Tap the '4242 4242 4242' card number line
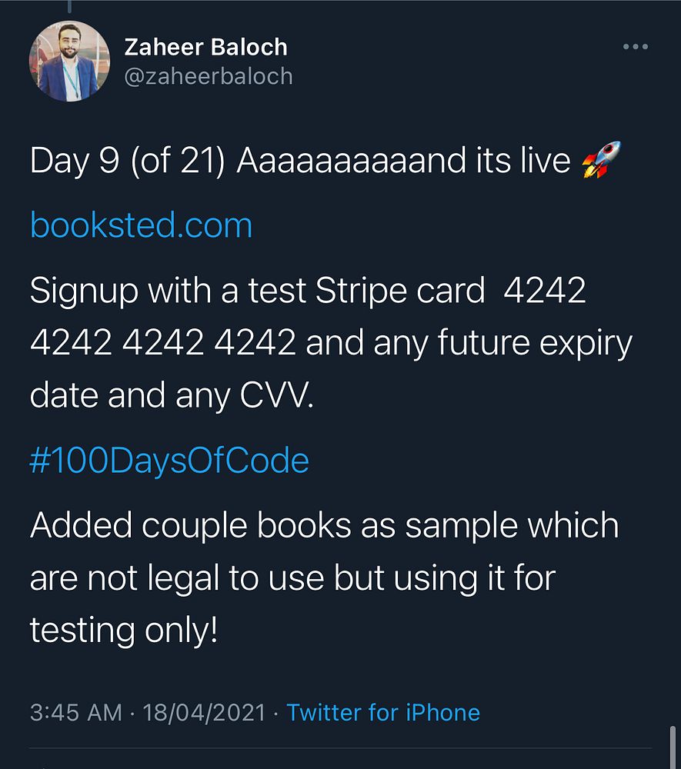Screen dimensions: 681x769 163,342
